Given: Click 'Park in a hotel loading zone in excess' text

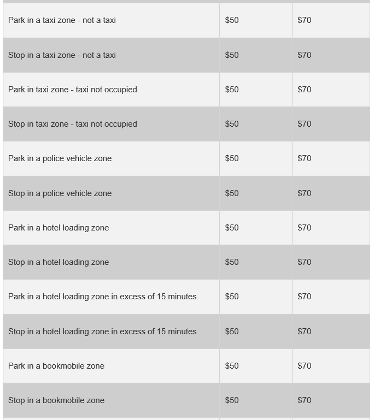Looking at the screenshot, I should [x=102, y=297].
